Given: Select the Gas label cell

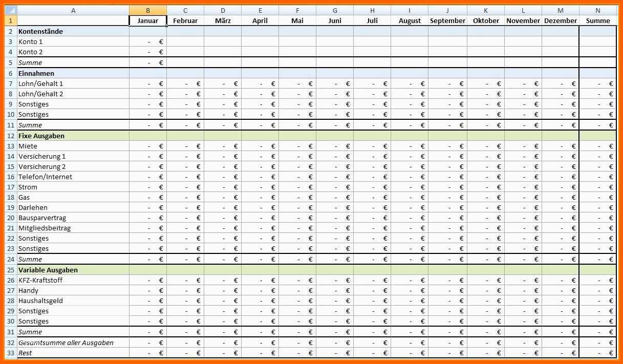Looking at the screenshot, I should (x=73, y=197).
